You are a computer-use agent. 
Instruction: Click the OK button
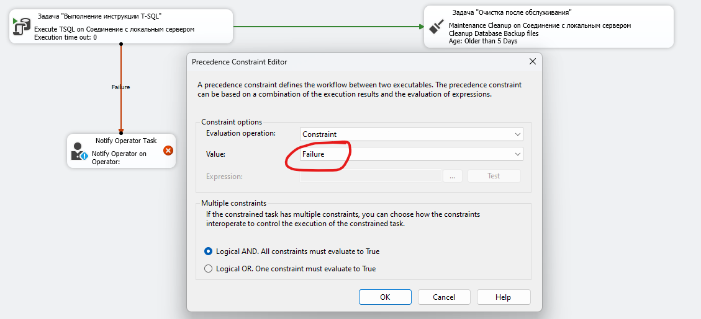coord(385,297)
